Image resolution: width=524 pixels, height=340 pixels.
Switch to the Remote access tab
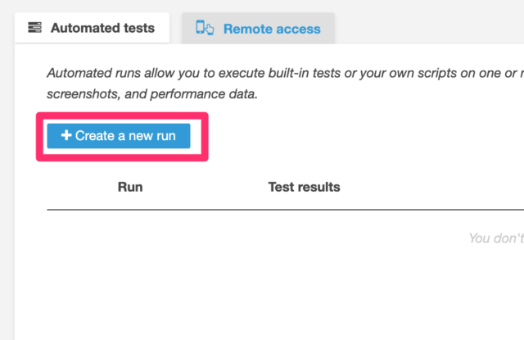258,28
